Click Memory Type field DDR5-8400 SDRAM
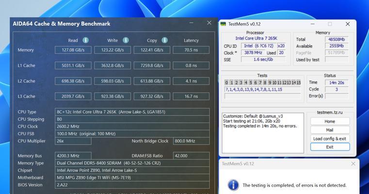 [132, 163]
